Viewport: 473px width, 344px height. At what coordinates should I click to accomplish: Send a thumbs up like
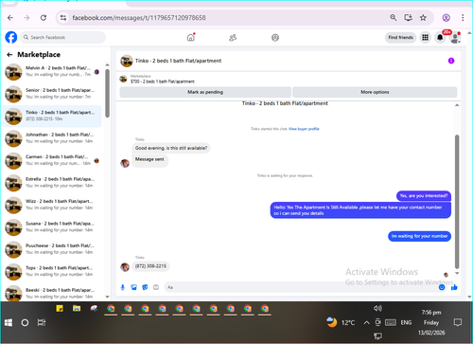(454, 287)
